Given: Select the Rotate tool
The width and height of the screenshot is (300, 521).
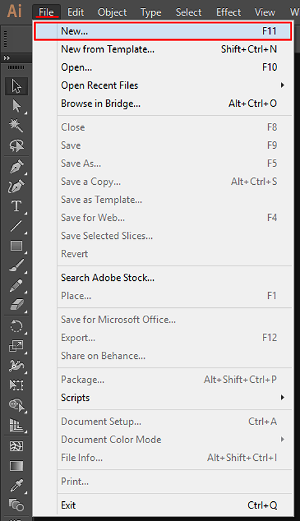Looking at the screenshot, I should 16,326.
